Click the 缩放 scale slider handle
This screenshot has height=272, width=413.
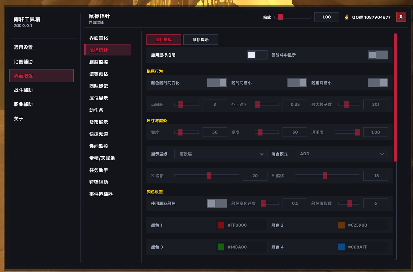point(280,17)
